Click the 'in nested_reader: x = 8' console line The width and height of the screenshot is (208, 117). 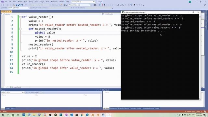138,21
